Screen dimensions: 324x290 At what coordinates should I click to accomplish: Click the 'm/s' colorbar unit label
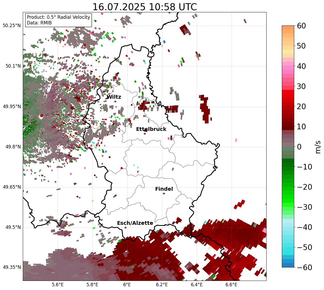(x=318, y=146)
